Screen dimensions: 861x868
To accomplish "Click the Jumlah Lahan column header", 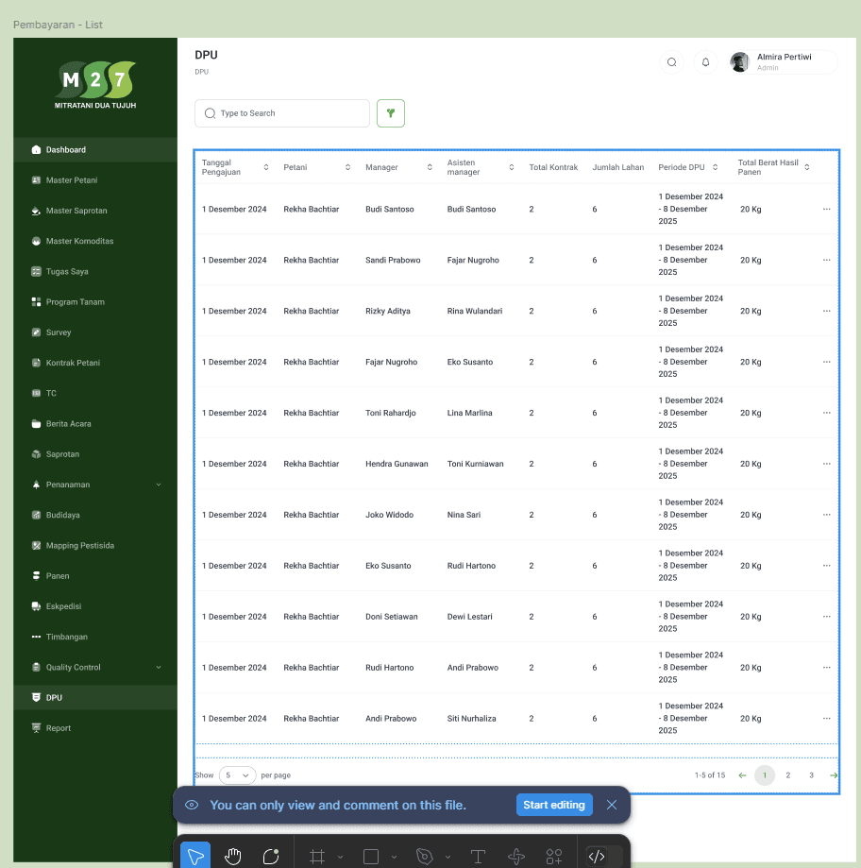I will pos(618,167).
